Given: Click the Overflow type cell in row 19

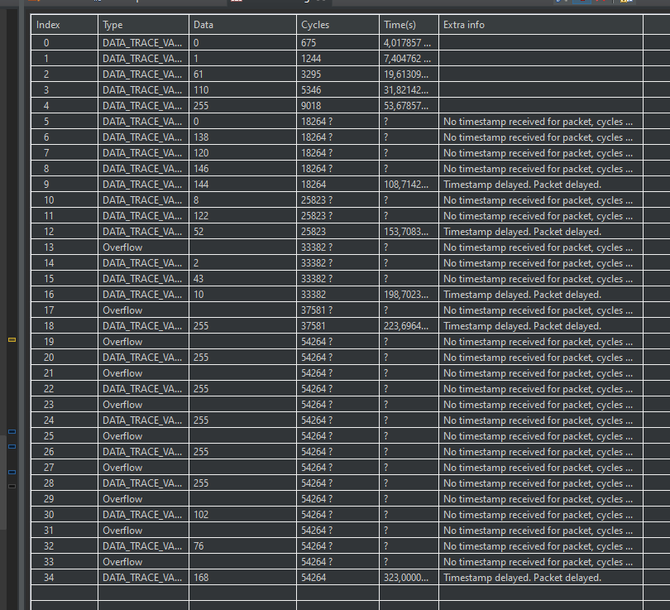Looking at the screenshot, I should coord(143,342).
